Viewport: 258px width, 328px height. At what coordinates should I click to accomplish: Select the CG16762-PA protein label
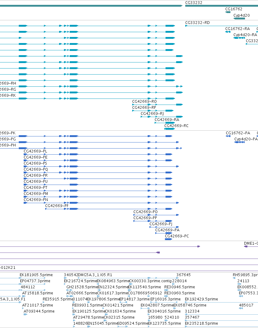click(238, 133)
